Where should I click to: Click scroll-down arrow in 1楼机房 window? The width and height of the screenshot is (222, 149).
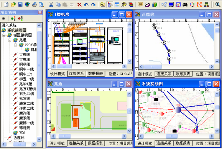[130, 61]
